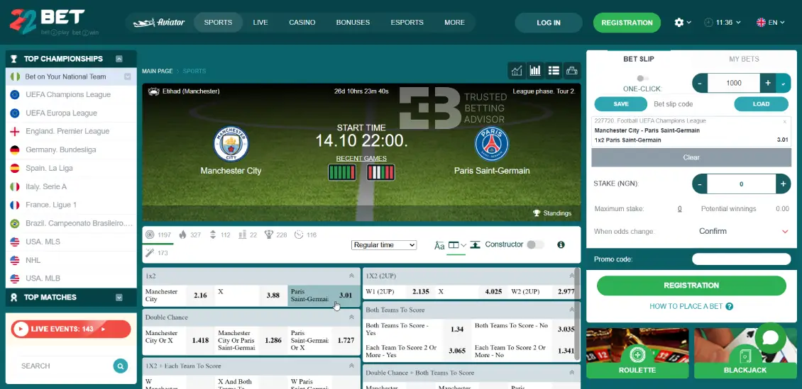The image size is (802, 389).
Task: Collapse the Top Championships panel
Action: click(119, 59)
